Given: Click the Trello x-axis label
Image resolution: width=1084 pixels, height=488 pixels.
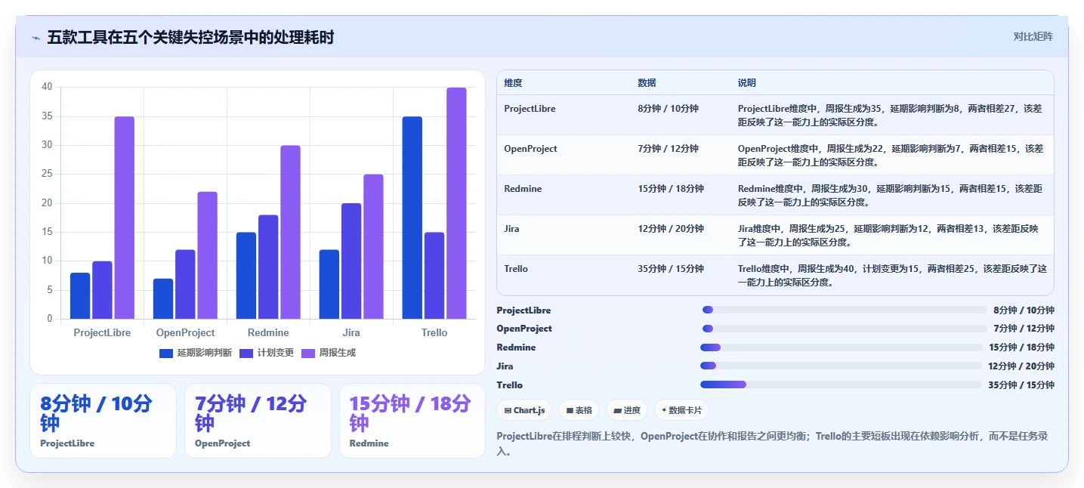Looking at the screenshot, I should 434,332.
